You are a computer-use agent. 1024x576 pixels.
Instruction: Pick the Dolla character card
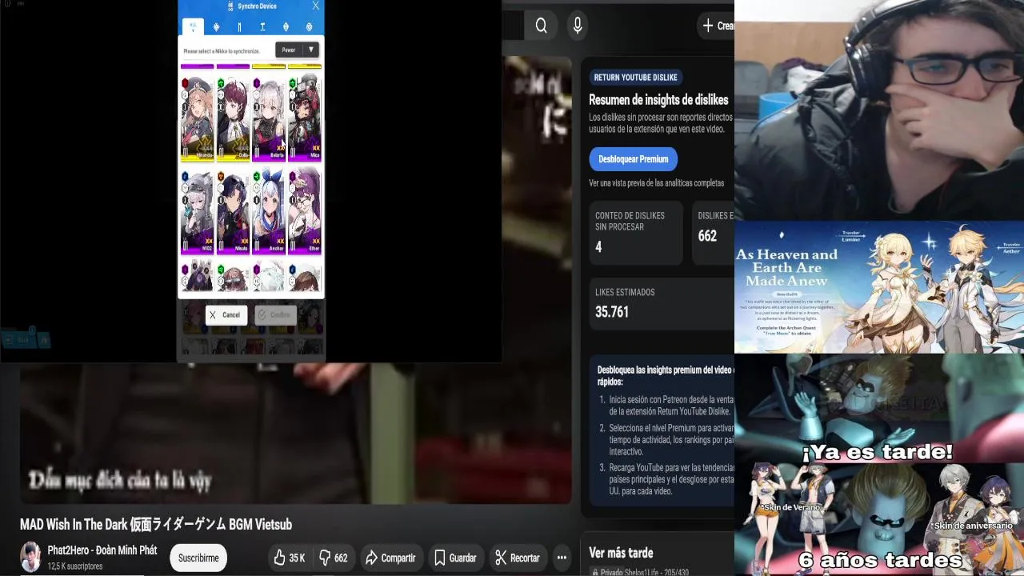click(x=233, y=118)
